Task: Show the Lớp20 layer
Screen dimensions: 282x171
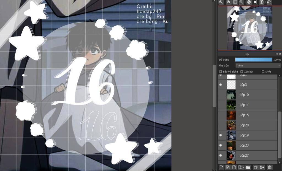Action: (x=221, y=125)
